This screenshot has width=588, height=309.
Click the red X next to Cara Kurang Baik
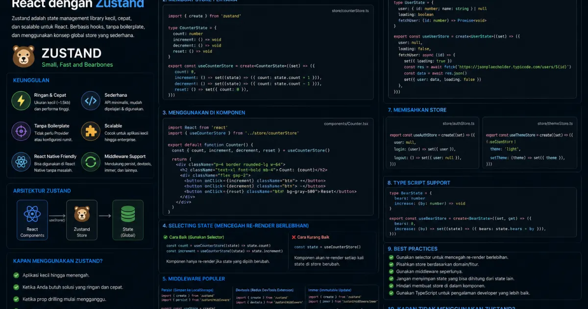click(294, 237)
